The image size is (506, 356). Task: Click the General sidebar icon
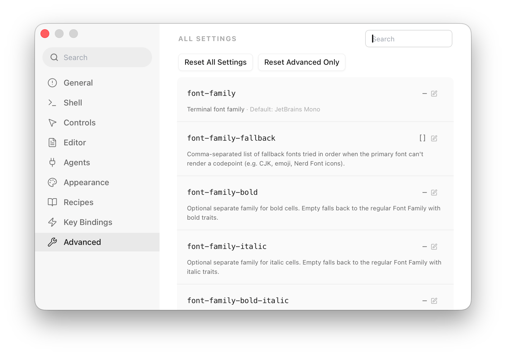pos(52,83)
